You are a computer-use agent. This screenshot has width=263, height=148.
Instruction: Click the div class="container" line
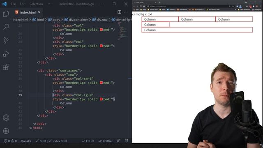(x=59, y=71)
